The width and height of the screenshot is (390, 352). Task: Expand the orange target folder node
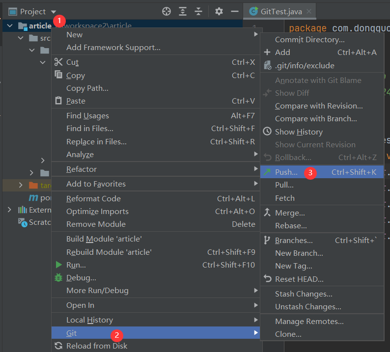click(x=21, y=185)
